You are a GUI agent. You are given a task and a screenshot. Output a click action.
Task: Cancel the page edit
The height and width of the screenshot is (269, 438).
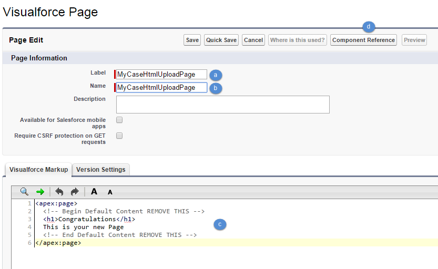[253, 40]
